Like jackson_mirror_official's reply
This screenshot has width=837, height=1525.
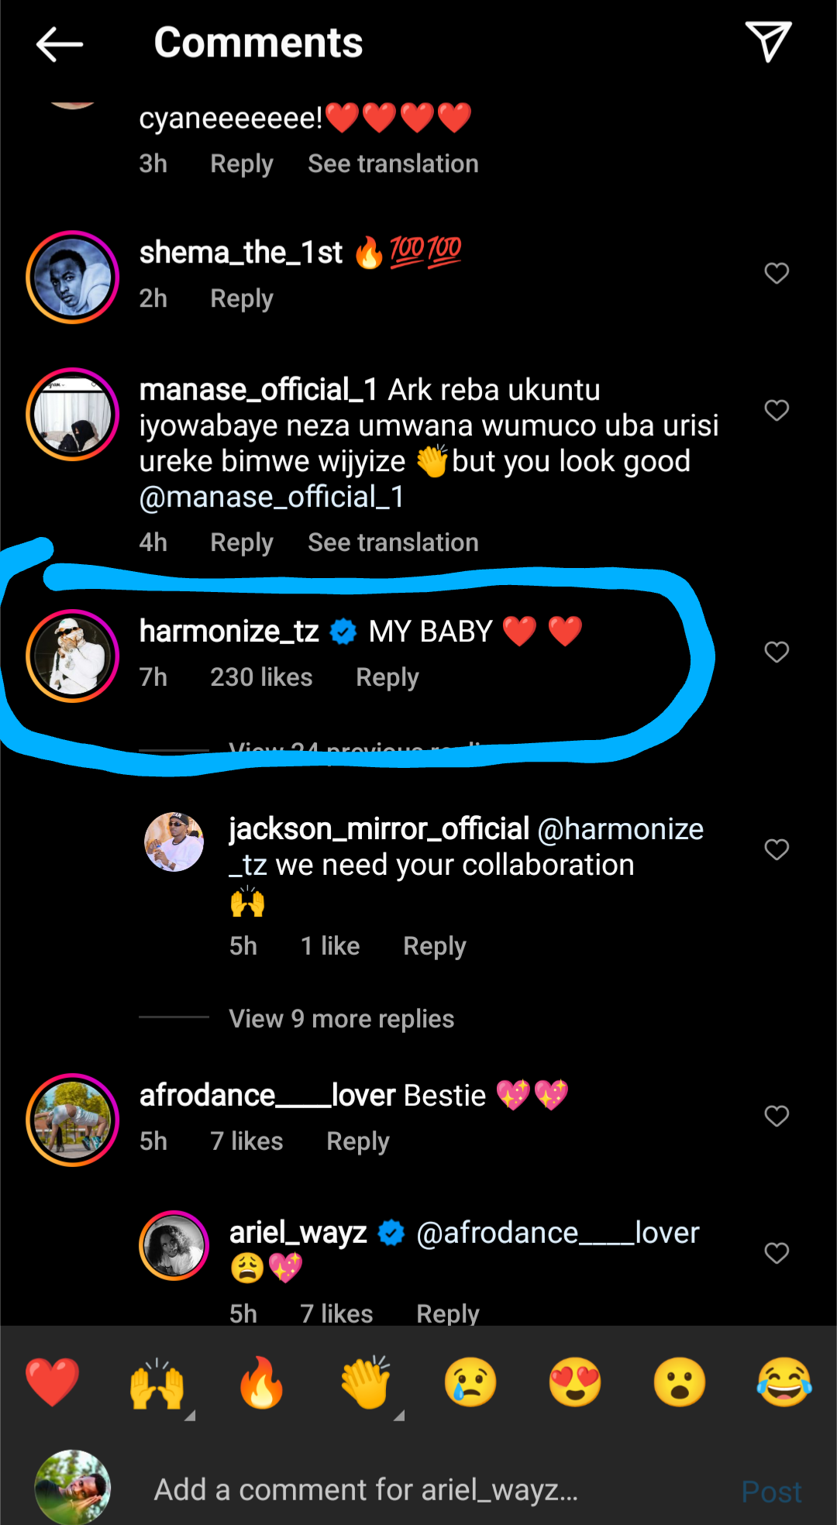tap(777, 850)
